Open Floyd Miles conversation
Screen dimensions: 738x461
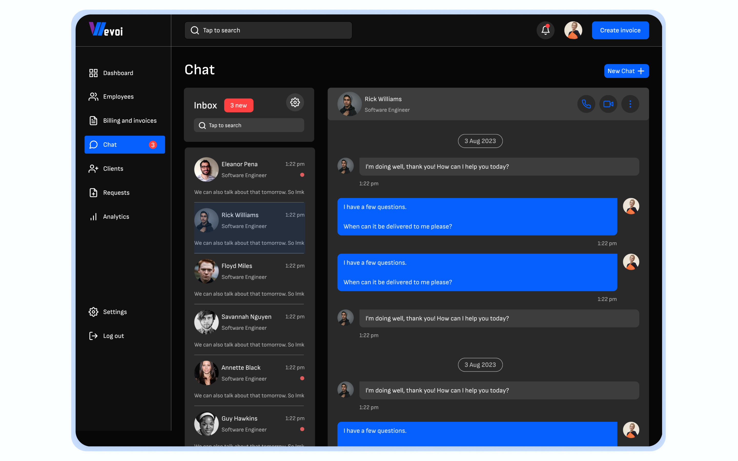pos(249,279)
